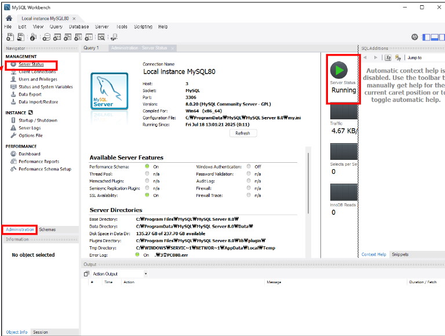Open Data Export from Management section
Viewport: 445px width, 336px height.
[30, 94]
